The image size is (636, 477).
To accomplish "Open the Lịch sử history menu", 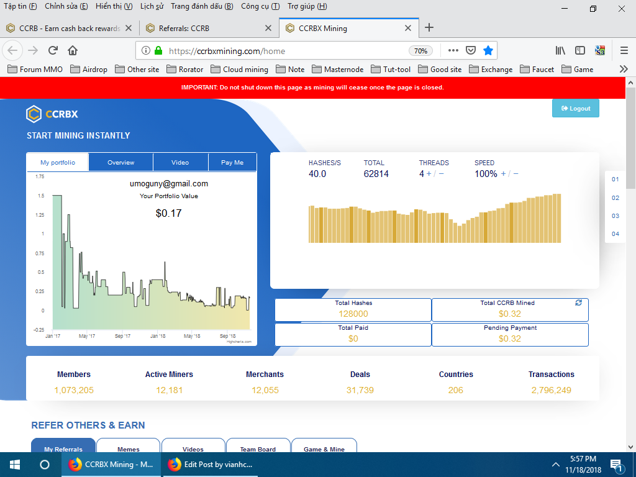I will click(x=152, y=6).
